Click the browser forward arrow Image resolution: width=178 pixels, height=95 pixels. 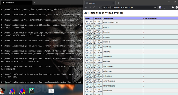tap(90, 7)
